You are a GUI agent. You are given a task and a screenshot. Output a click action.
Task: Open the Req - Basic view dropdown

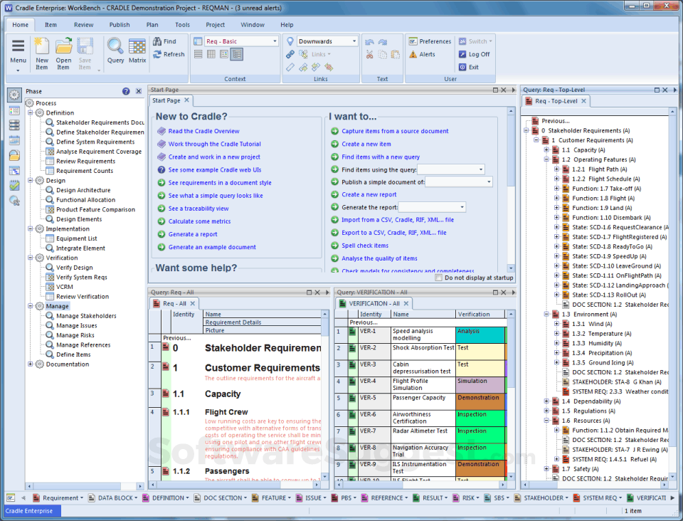(x=275, y=41)
